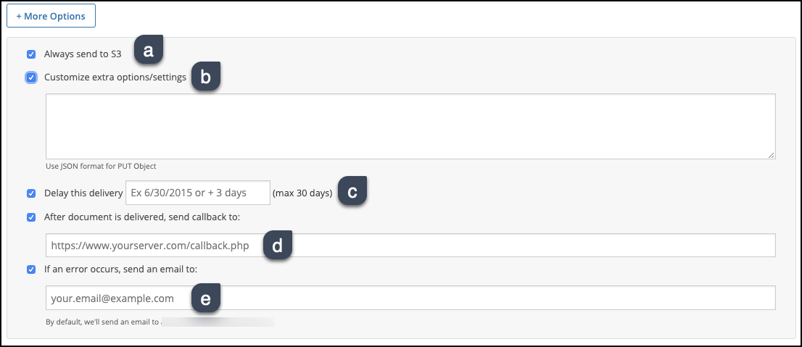Click the callout badge labeled d
This screenshot has width=802, height=347.
(x=276, y=246)
